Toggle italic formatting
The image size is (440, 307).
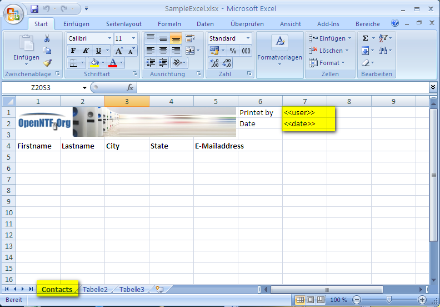pos(86,51)
